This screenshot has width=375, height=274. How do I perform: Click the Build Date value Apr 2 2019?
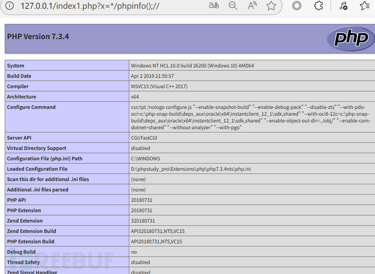(x=152, y=76)
